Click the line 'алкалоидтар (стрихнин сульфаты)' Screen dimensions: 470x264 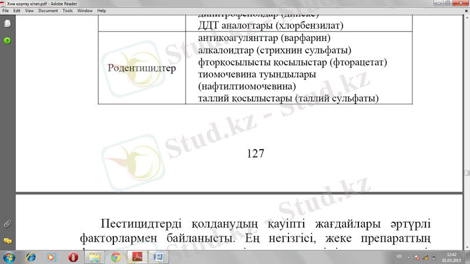click(274, 50)
